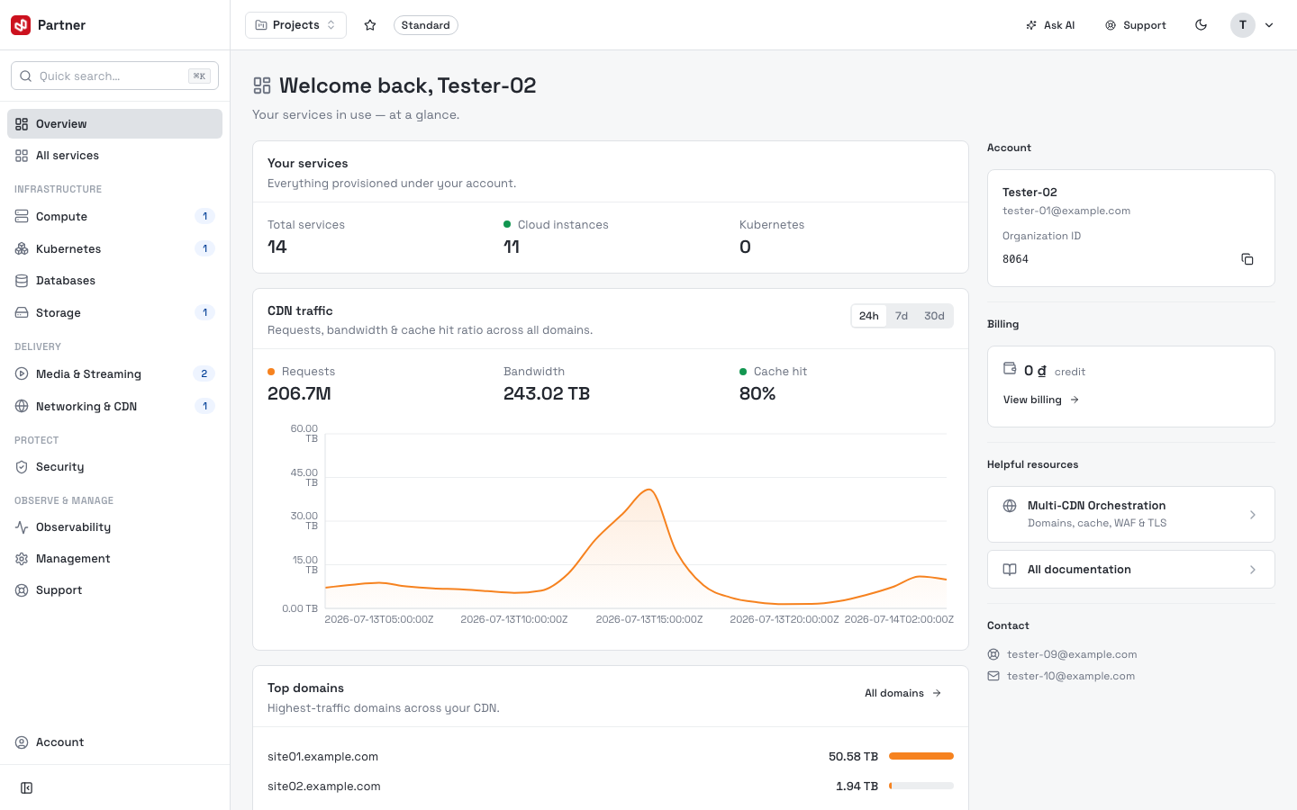Screen dimensions: 1297x810
Task: Select the 24h time range
Action: pos(869,316)
